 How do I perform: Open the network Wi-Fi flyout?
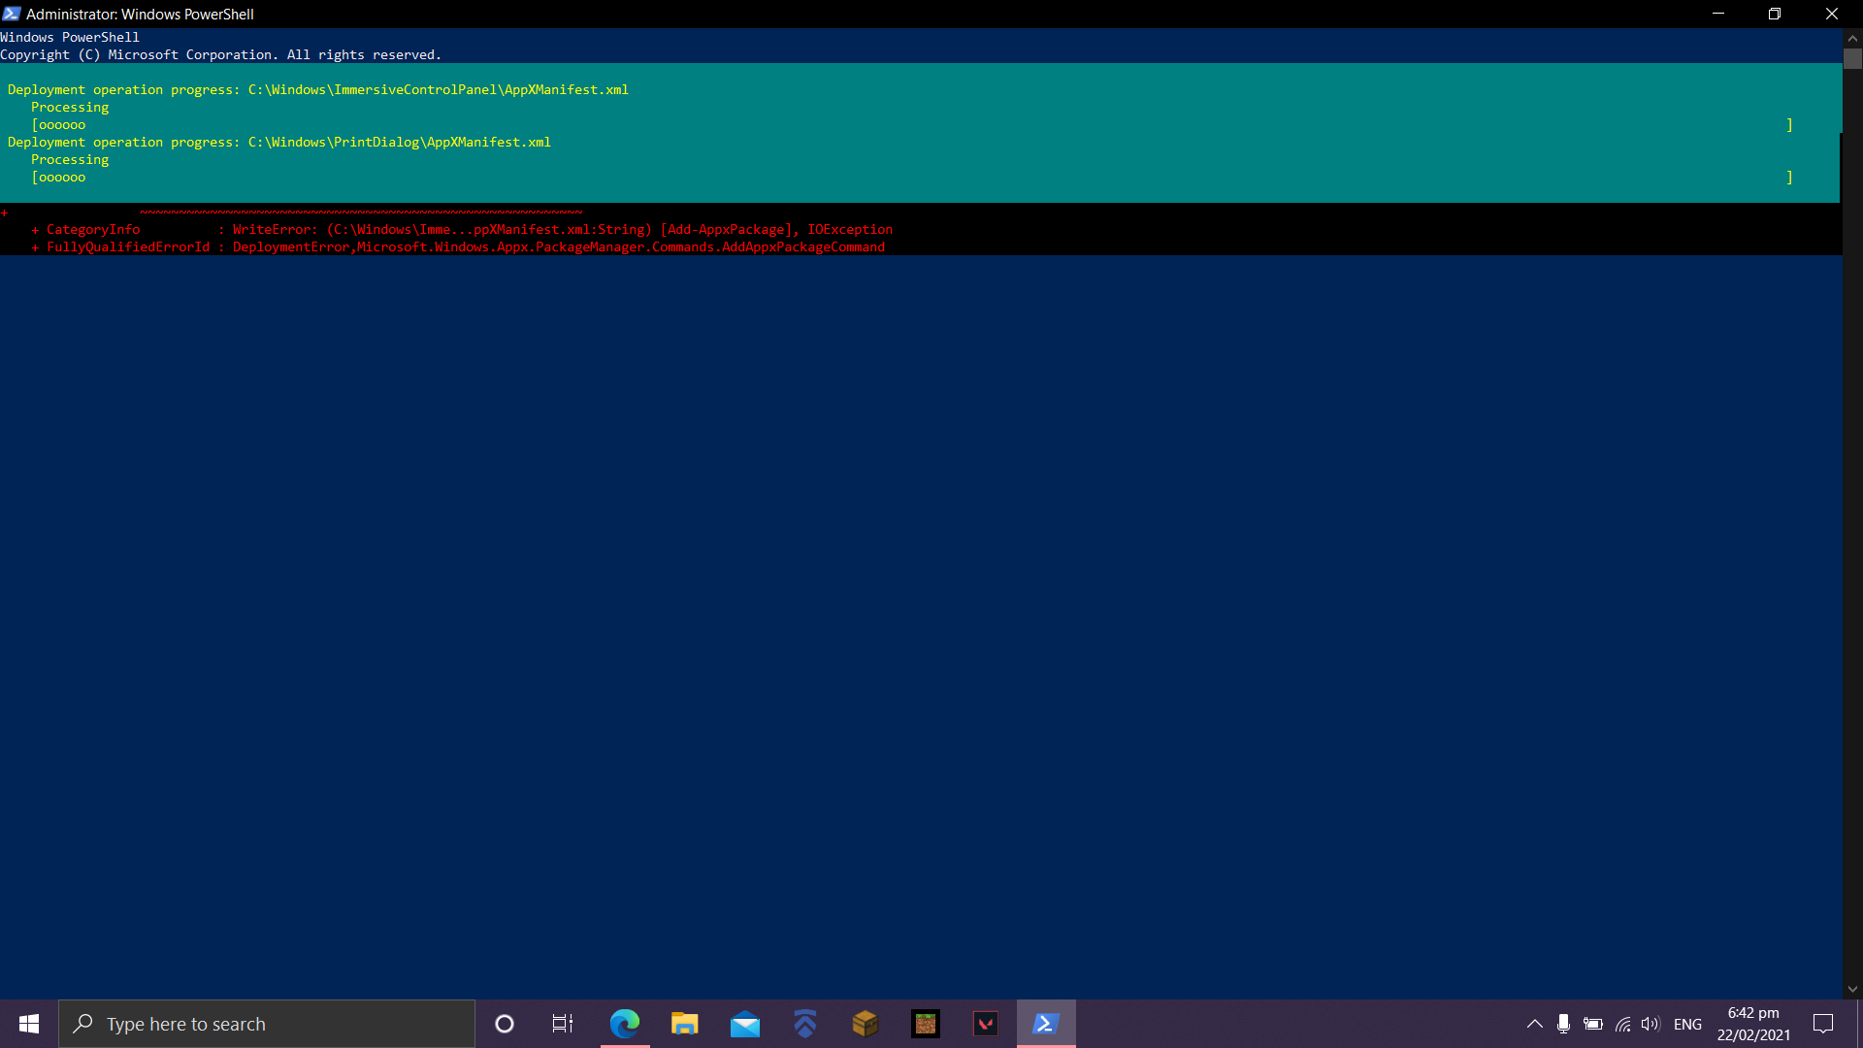coord(1622,1024)
